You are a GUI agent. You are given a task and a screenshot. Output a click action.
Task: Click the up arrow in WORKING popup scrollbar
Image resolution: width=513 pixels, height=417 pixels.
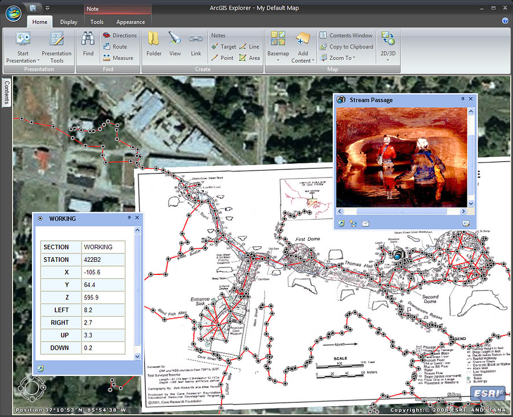[x=137, y=230]
